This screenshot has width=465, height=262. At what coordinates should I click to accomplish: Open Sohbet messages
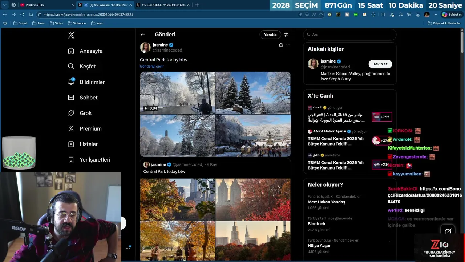83,98
